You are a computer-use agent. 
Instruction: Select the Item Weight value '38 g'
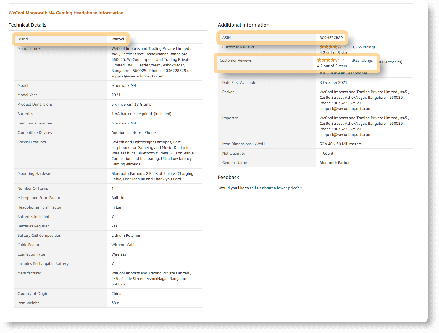pyautogui.click(x=115, y=303)
